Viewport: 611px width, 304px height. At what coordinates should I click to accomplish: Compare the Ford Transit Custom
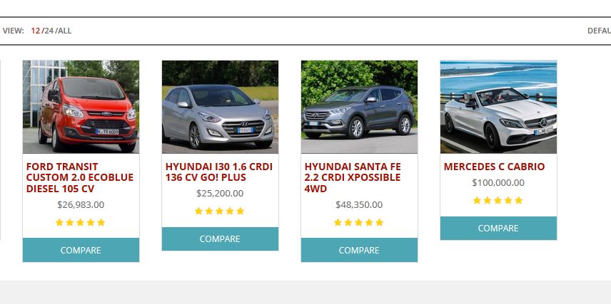point(81,250)
